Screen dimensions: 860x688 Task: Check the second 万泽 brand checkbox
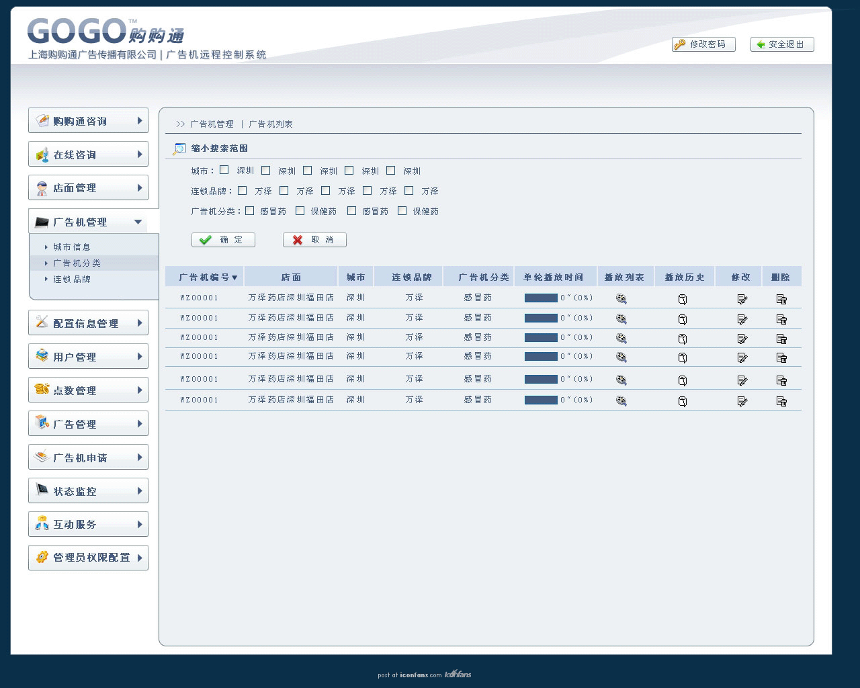(284, 190)
